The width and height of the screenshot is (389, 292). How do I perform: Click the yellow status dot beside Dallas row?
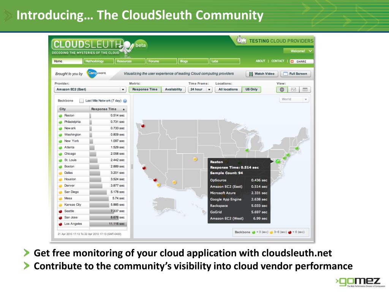[x=60, y=173]
